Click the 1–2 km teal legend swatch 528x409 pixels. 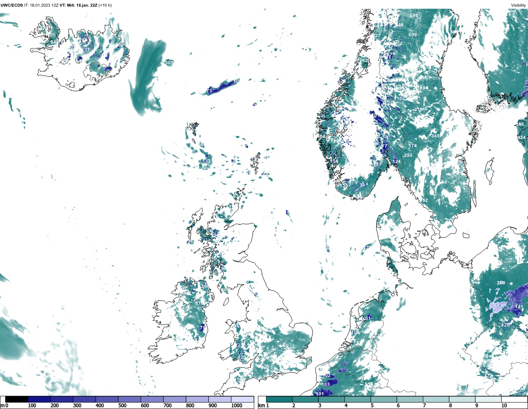[279, 400]
